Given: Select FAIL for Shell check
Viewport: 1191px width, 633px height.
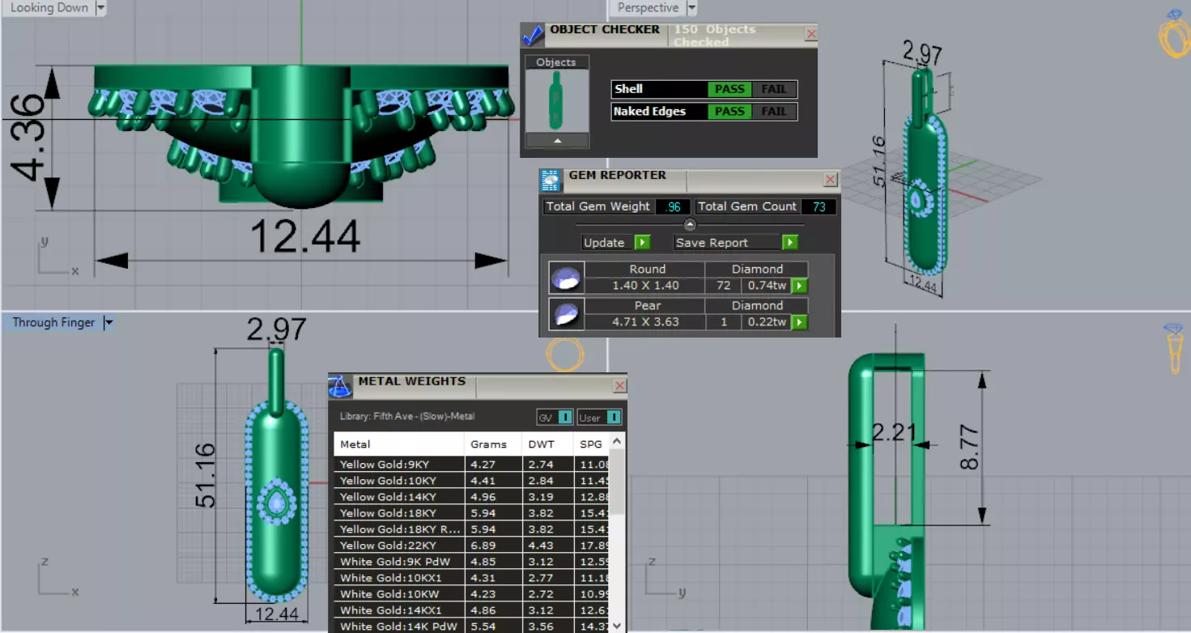Looking at the screenshot, I should tap(774, 89).
